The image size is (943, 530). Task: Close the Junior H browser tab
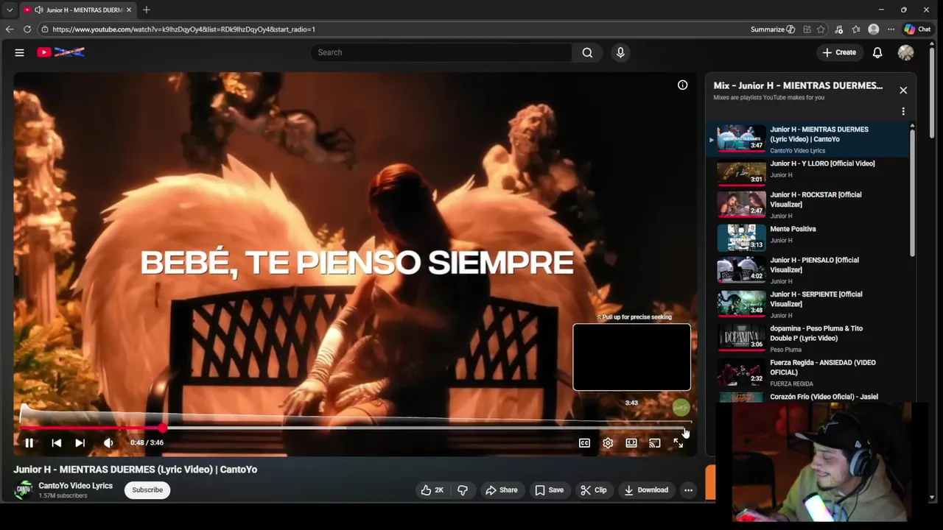[129, 10]
